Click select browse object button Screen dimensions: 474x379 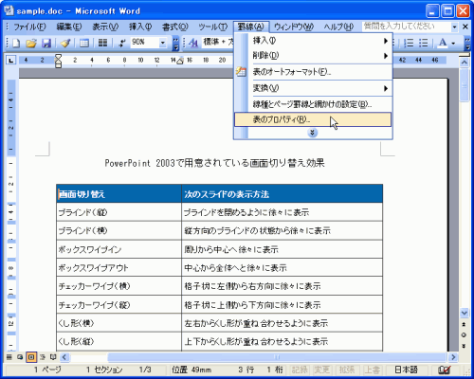click(464, 334)
